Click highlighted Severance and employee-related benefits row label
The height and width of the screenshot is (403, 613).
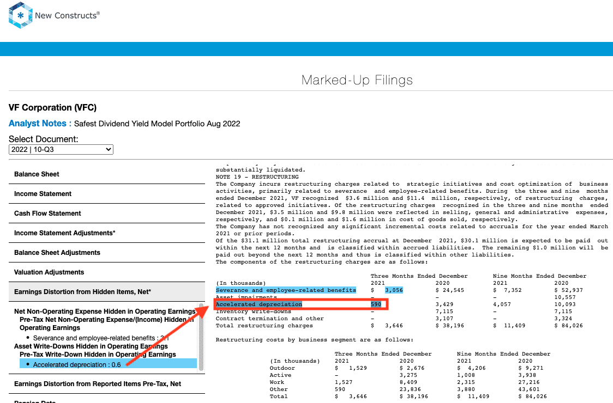[286, 290]
